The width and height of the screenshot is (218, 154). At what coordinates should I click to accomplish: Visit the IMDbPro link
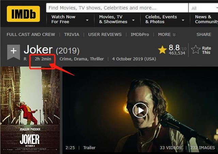140,34
